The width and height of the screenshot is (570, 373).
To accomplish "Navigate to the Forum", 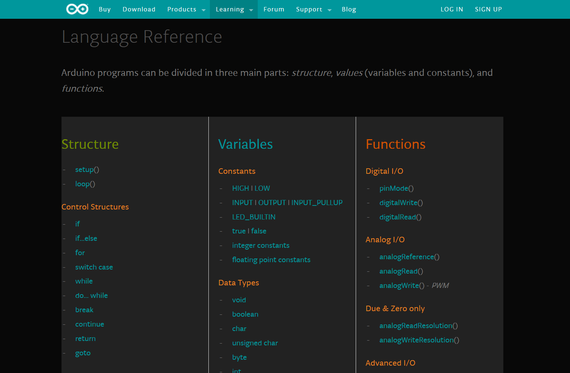I will point(274,9).
